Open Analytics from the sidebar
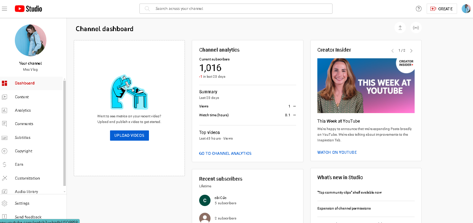 (x=23, y=110)
